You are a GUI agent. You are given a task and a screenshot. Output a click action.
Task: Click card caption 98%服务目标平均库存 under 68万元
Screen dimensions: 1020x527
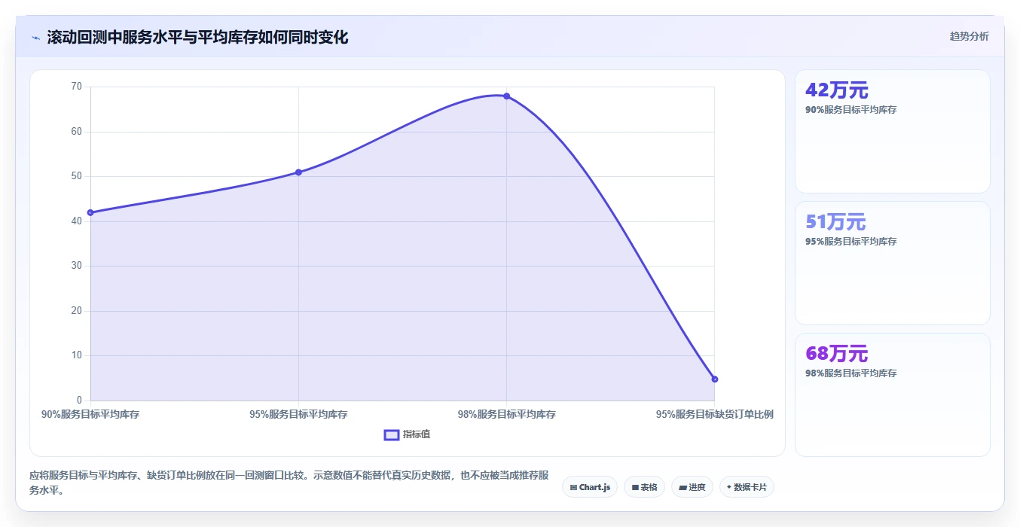click(x=851, y=373)
